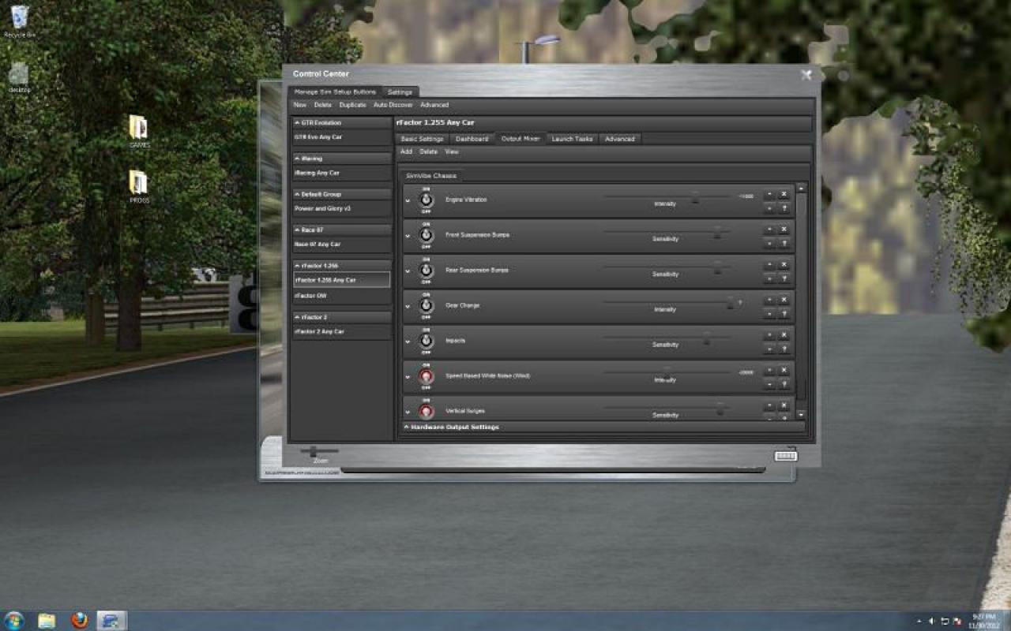Click the Zoom slider at window bottom

coord(319,451)
